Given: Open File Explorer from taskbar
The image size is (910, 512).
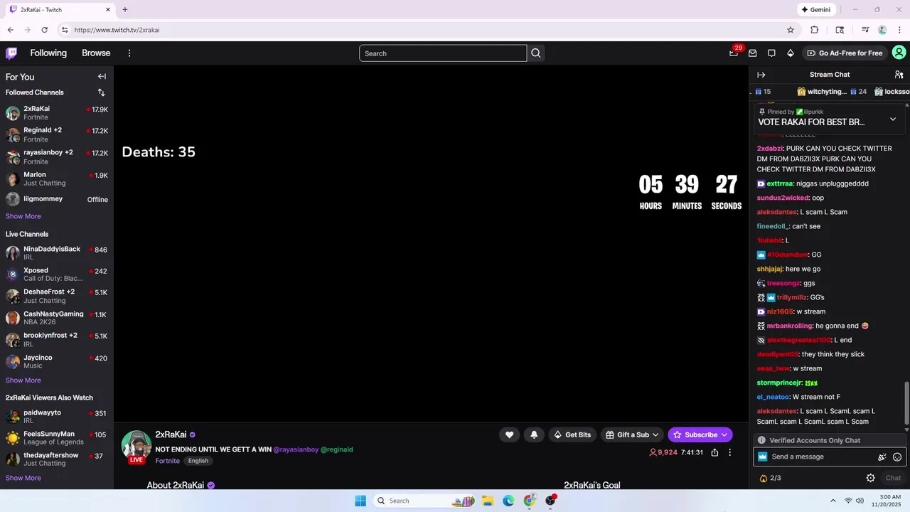Looking at the screenshot, I should point(488,501).
